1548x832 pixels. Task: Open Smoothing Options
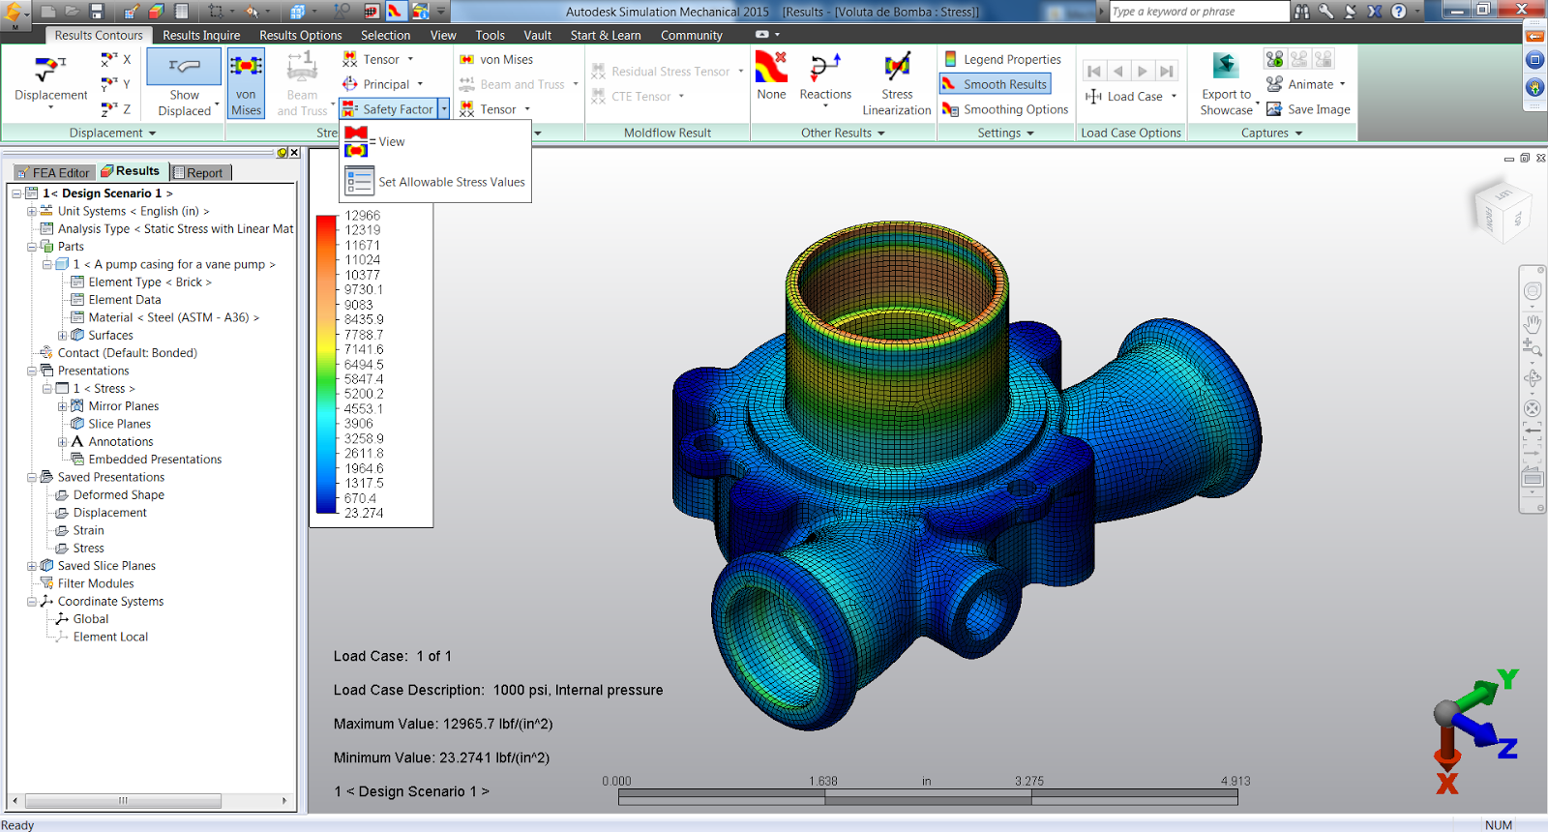click(1005, 109)
